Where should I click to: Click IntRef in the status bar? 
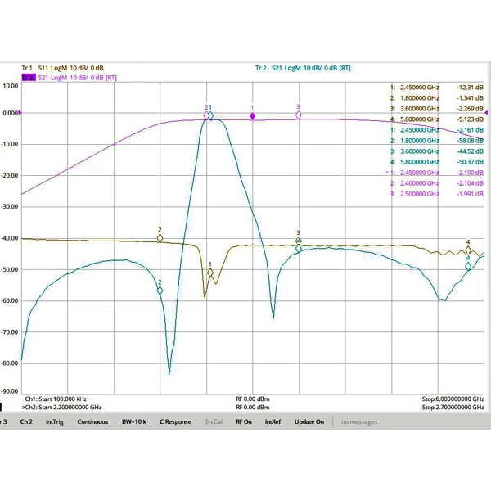[x=273, y=421]
